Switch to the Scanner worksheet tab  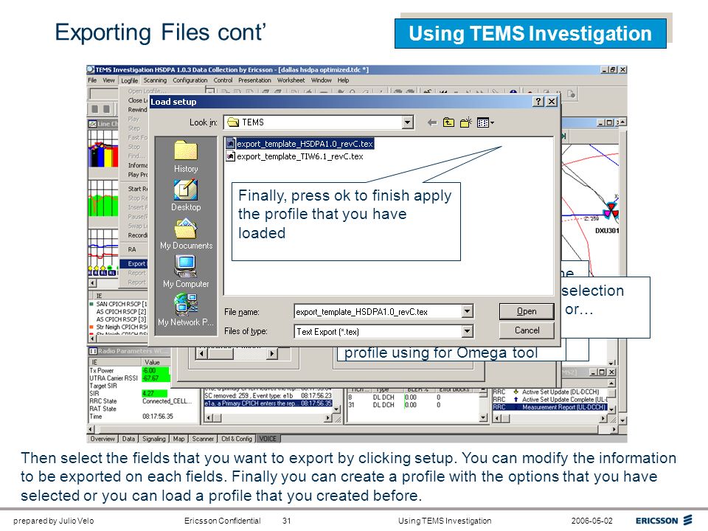pos(203,438)
